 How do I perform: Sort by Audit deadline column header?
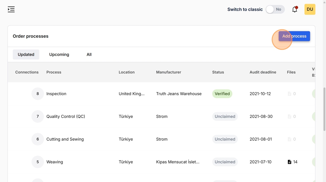point(263,72)
